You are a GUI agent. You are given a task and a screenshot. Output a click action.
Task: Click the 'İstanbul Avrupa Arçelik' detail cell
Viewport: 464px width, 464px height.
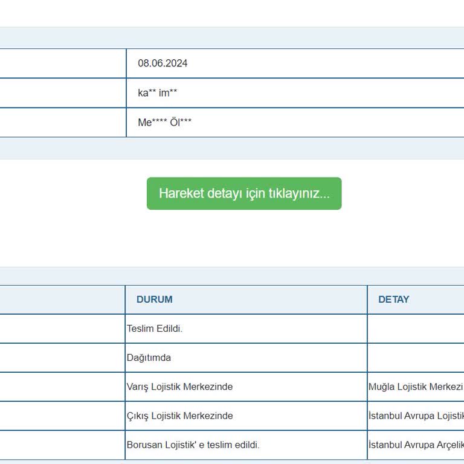[x=416, y=445]
